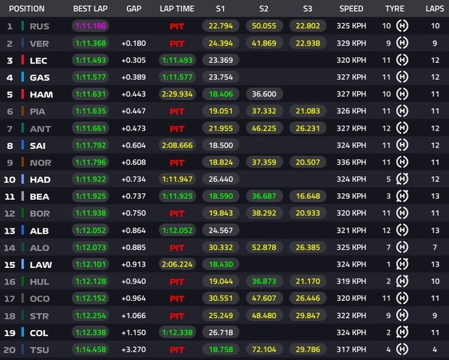Select HAM's hard tyre compound icon
The image size is (449, 360).
pyautogui.click(x=404, y=95)
